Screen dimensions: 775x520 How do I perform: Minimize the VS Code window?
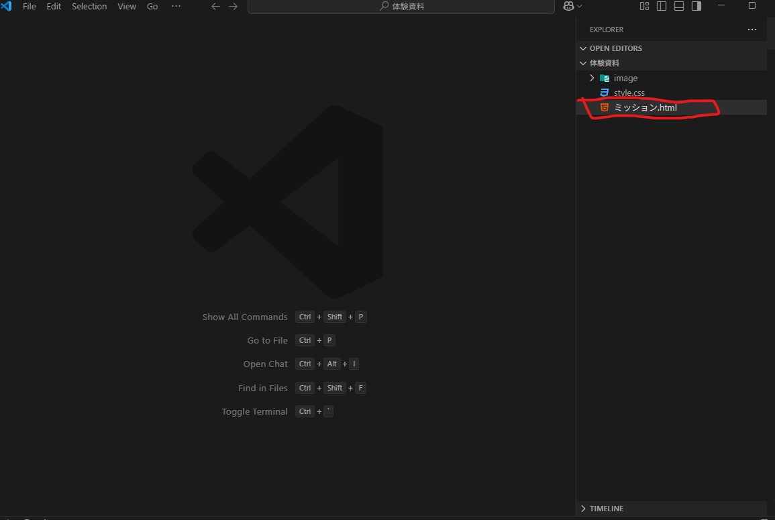click(721, 5)
